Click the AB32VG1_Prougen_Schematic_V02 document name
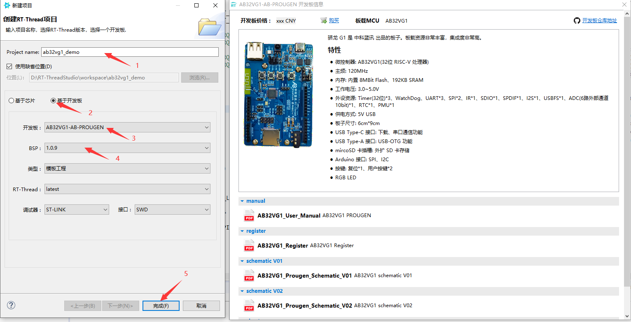This screenshot has height=322, width=631. point(305,306)
